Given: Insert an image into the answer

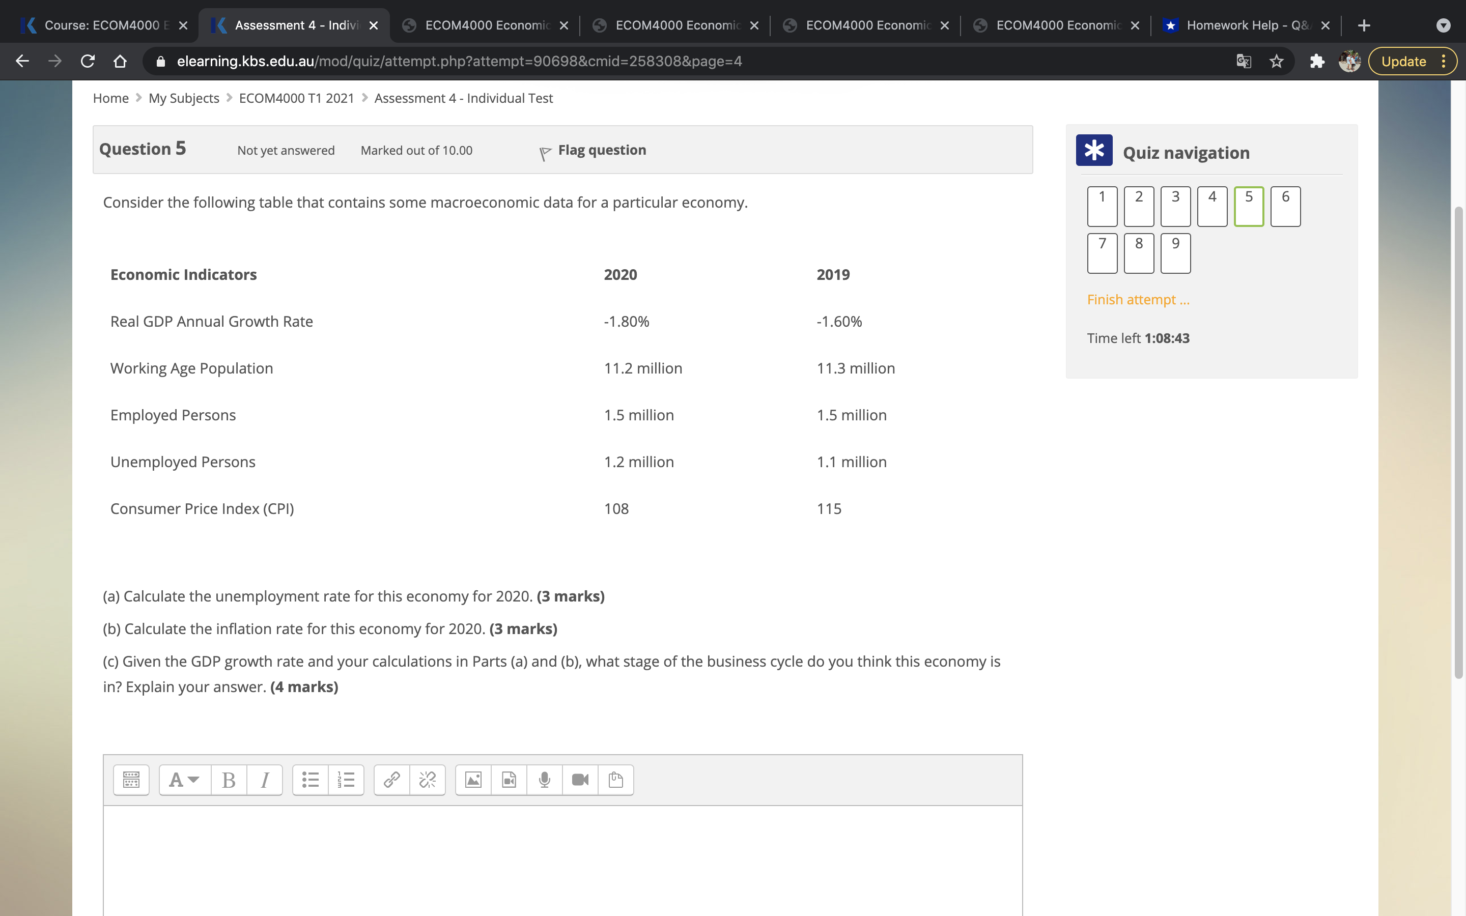Looking at the screenshot, I should coord(473,779).
